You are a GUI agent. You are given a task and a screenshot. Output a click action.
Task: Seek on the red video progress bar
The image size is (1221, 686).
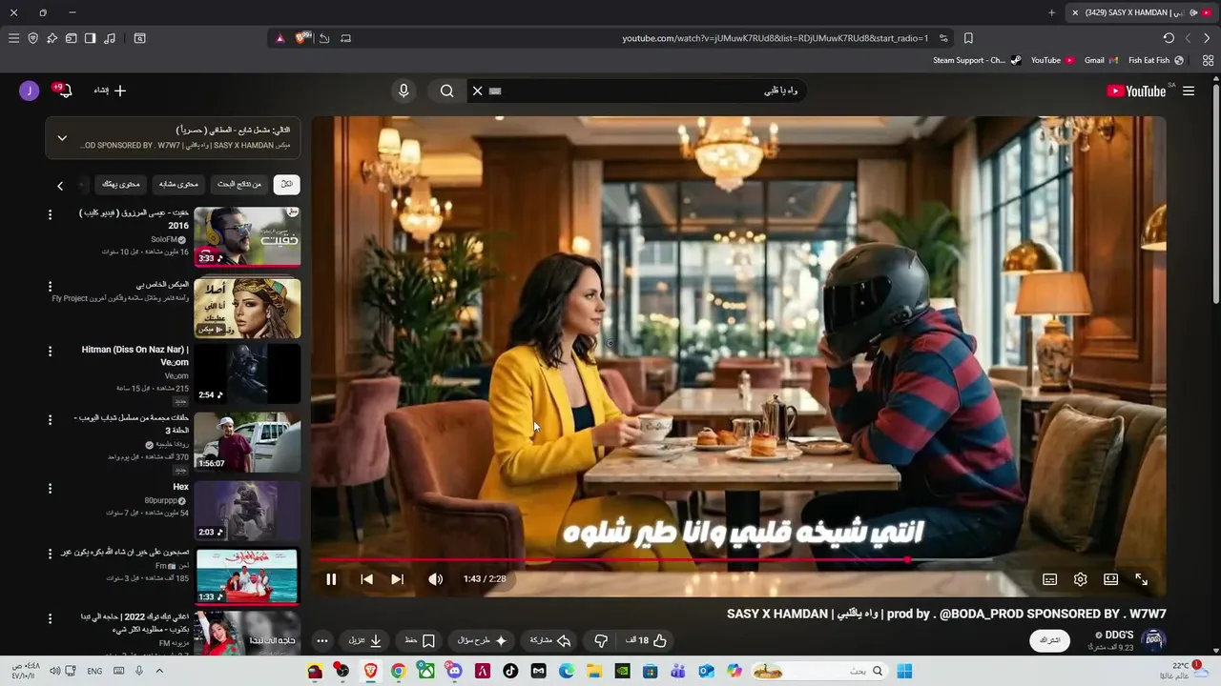pos(738,560)
